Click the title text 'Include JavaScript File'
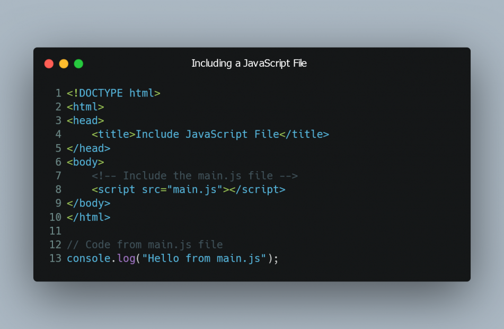Viewport: 504px width, 329px height. (207, 134)
